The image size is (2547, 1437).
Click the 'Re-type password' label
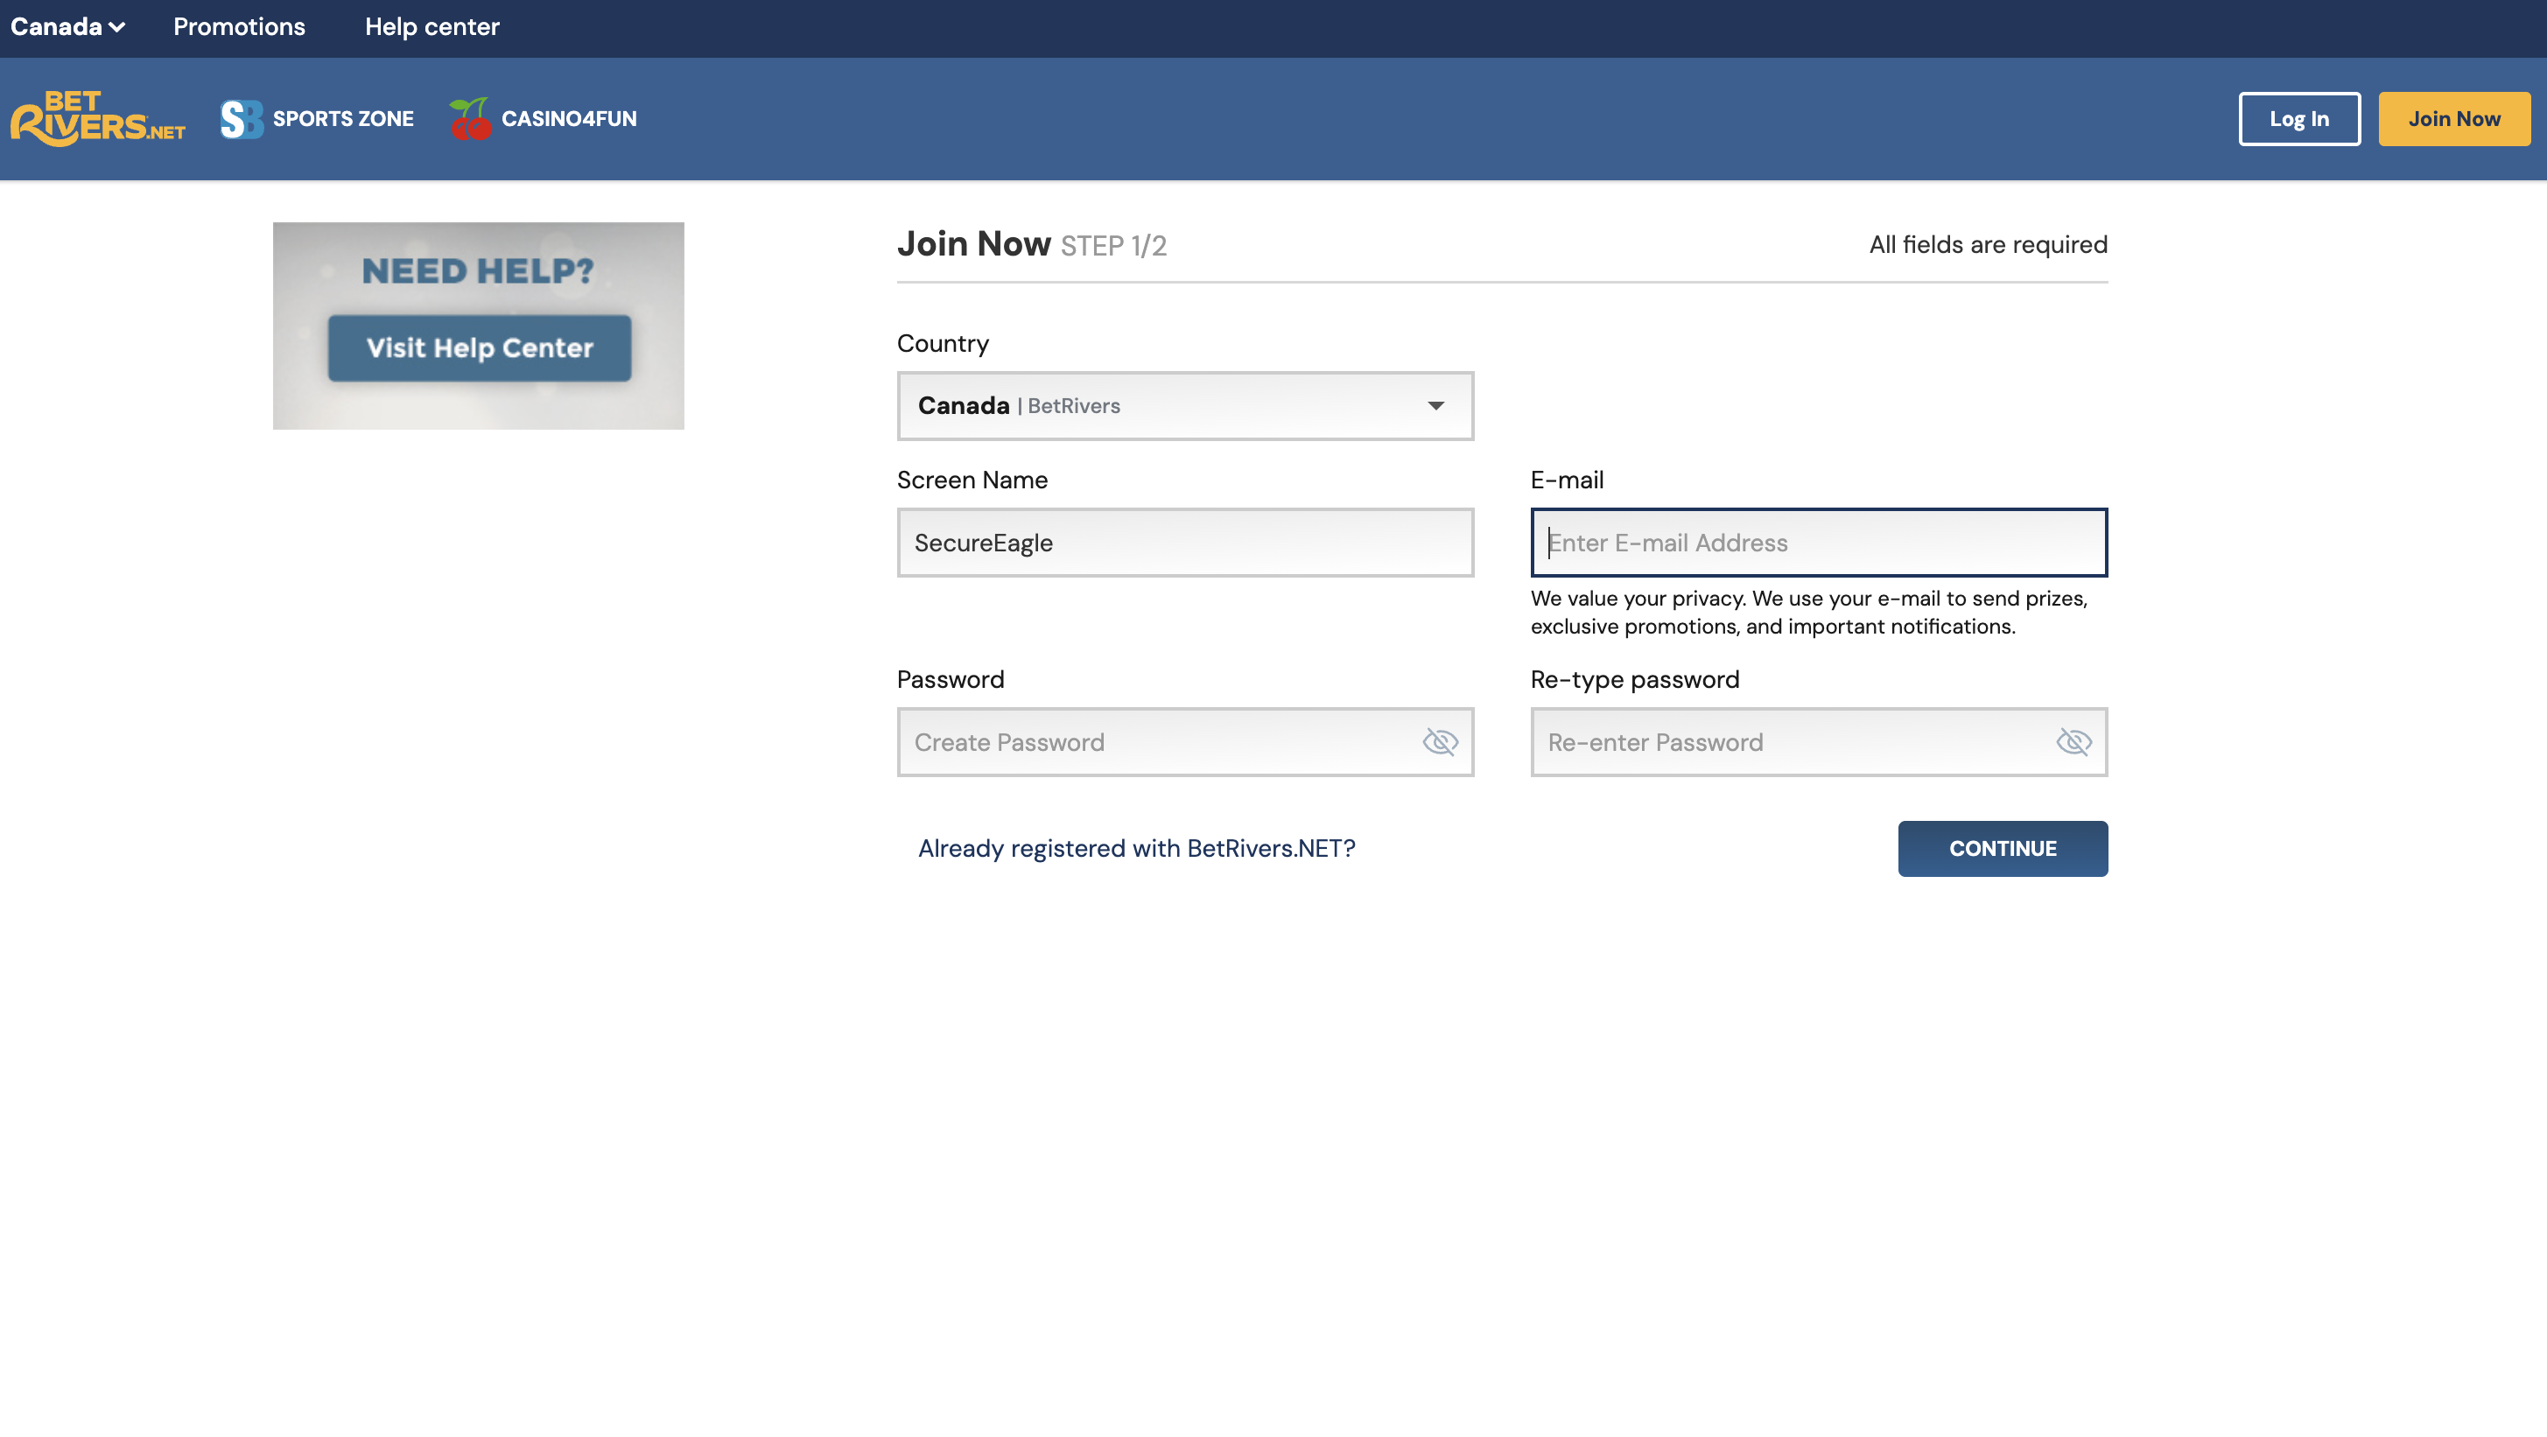1635,680
